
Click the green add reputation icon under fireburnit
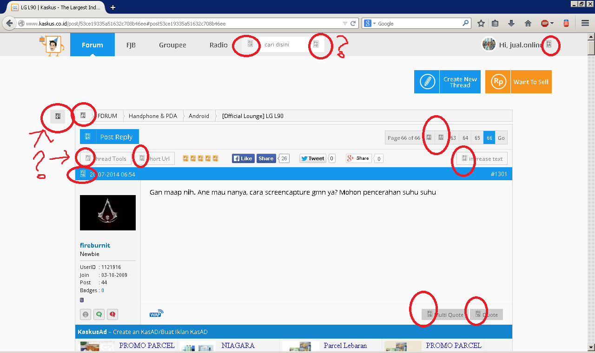pyautogui.click(x=99, y=314)
